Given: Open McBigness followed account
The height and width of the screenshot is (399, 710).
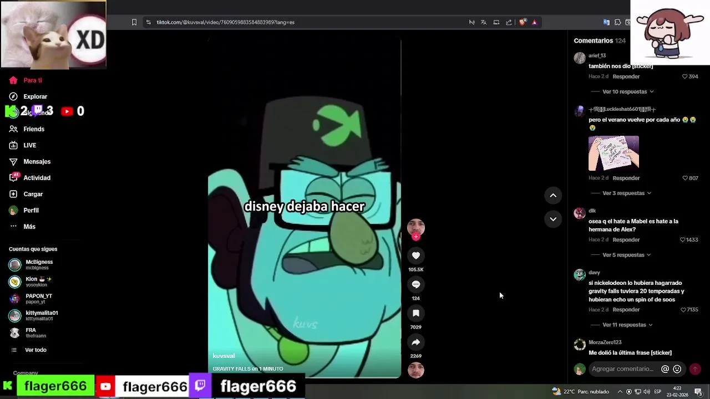Looking at the screenshot, I should [x=31, y=265].
